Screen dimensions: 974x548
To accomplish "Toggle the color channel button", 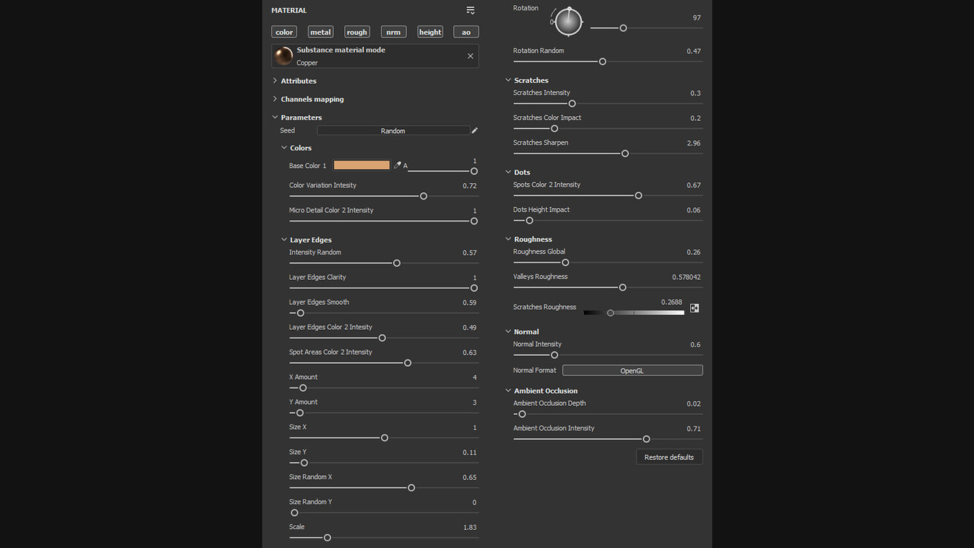I will coord(284,32).
